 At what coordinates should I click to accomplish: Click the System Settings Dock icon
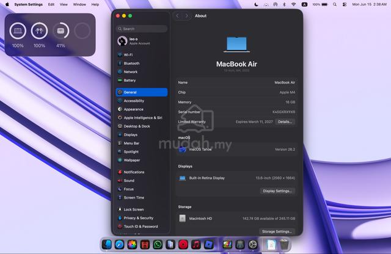(x=252, y=244)
